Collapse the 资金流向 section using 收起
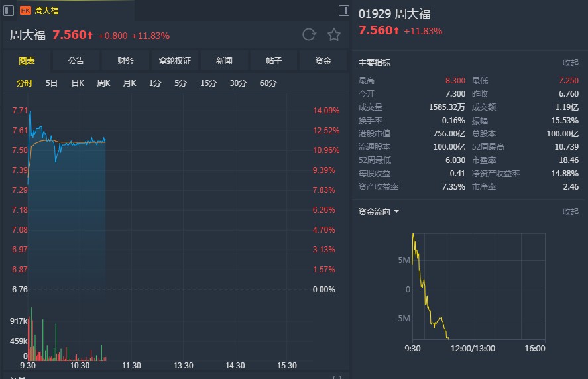Image resolution: width=588 pixels, height=379 pixels. (x=570, y=212)
